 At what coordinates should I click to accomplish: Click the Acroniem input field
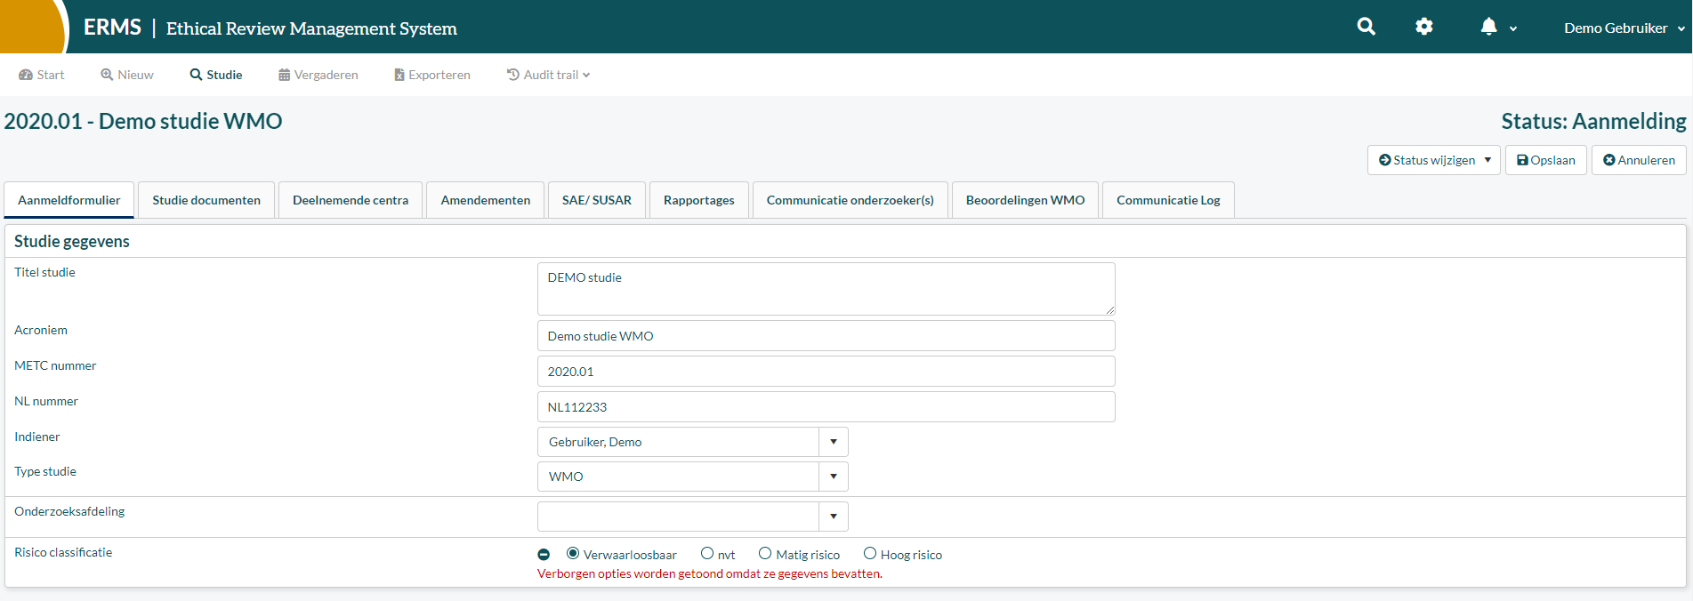[826, 336]
